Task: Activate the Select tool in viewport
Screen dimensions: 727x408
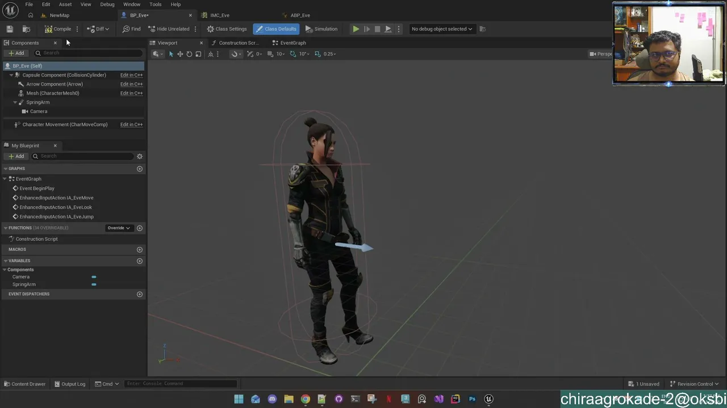Action: (x=171, y=54)
